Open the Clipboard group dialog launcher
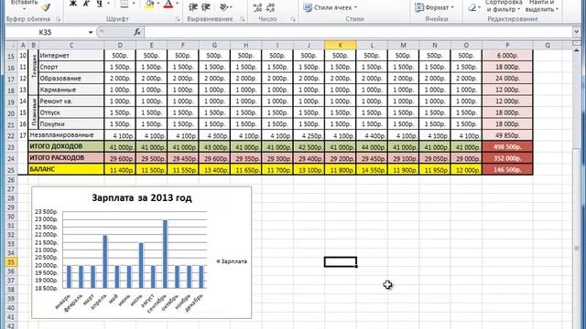 click(59, 19)
